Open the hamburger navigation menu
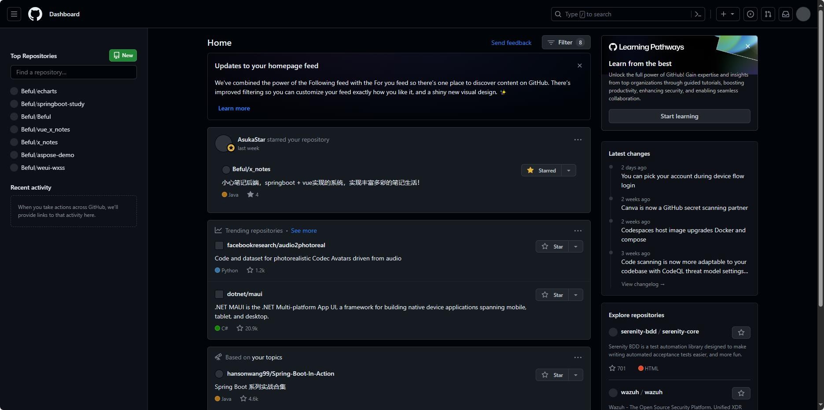The width and height of the screenshot is (824, 410). (x=14, y=14)
